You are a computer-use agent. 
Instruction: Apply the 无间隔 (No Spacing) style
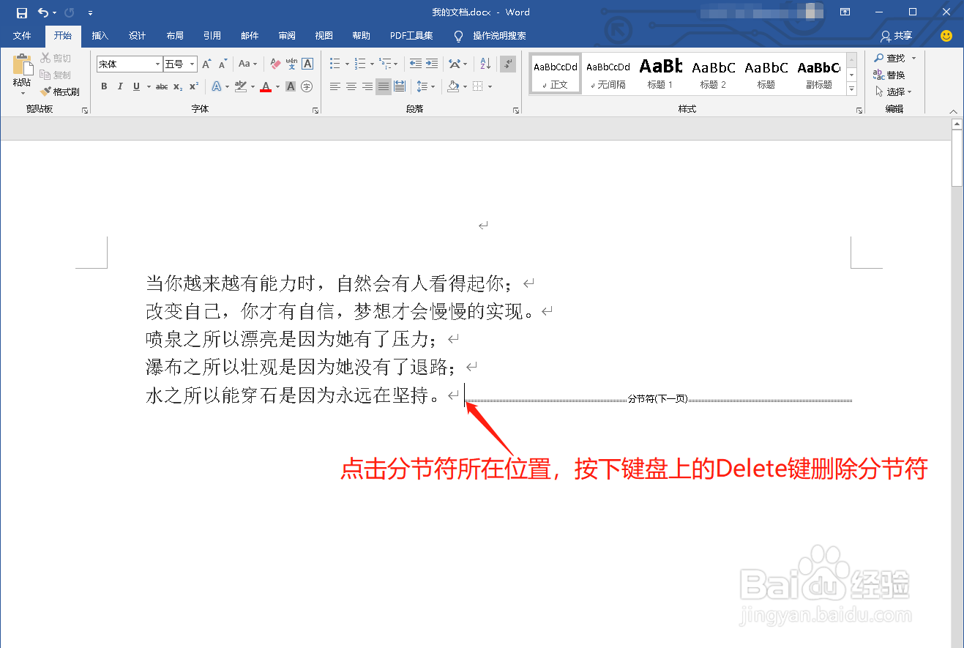pyautogui.click(x=608, y=74)
